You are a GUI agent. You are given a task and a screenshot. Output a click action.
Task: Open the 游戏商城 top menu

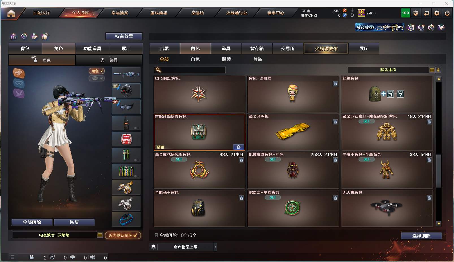pyautogui.click(x=159, y=13)
